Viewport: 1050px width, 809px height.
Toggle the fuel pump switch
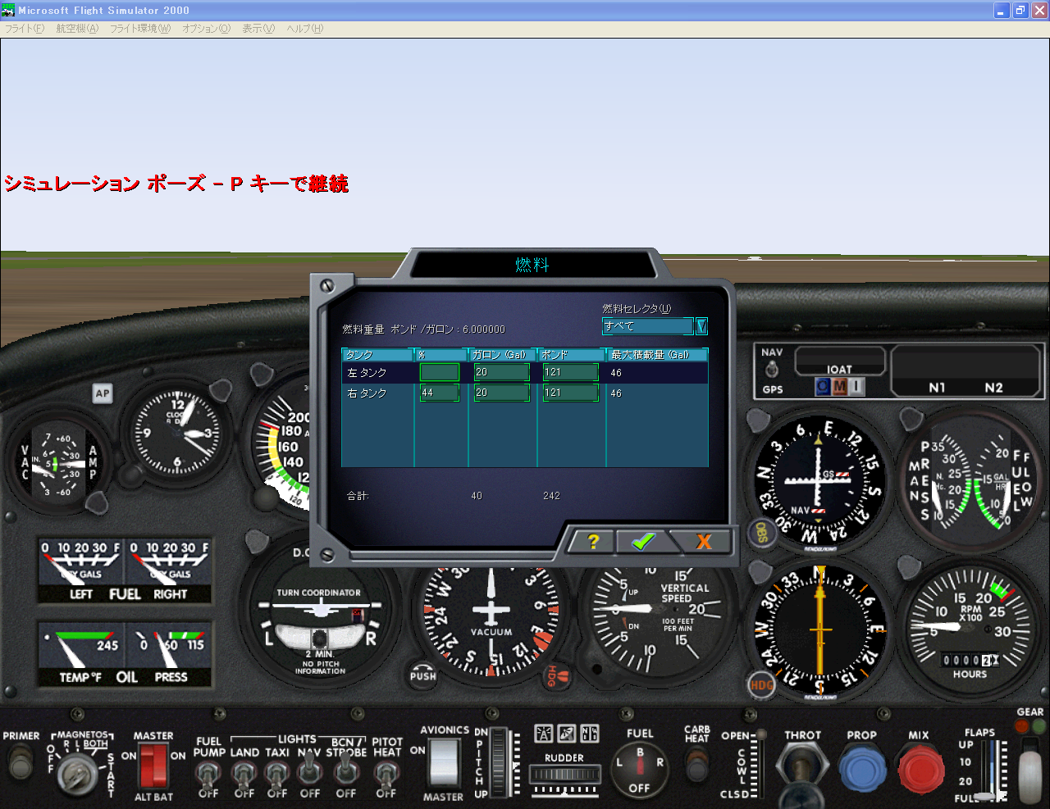coord(208,773)
